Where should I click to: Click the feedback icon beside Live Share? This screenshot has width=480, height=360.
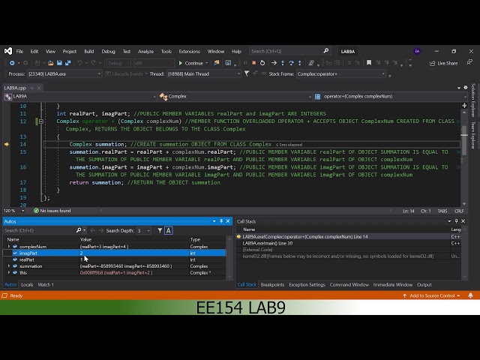469,62
